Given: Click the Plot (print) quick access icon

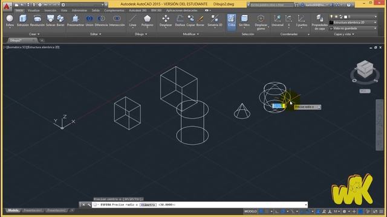Looking at the screenshot, I should pyautogui.click(x=39, y=5).
